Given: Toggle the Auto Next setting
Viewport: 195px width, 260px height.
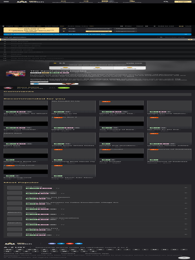Looking at the screenshot, I should (x=54, y=26).
